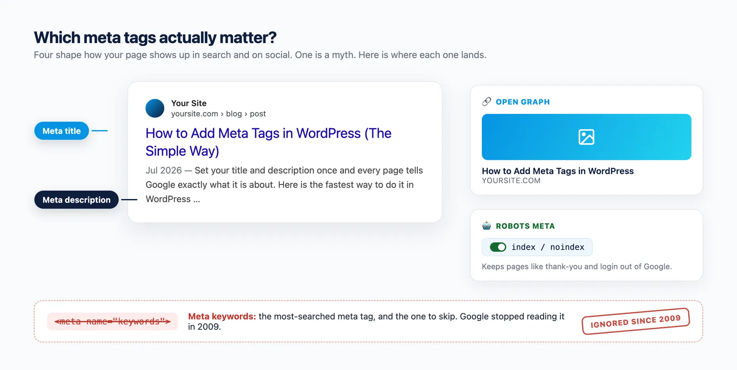The width and height of the screenshot is (737, 370).
Task: Click the Open Graph card title text
Action: point(558,171)
